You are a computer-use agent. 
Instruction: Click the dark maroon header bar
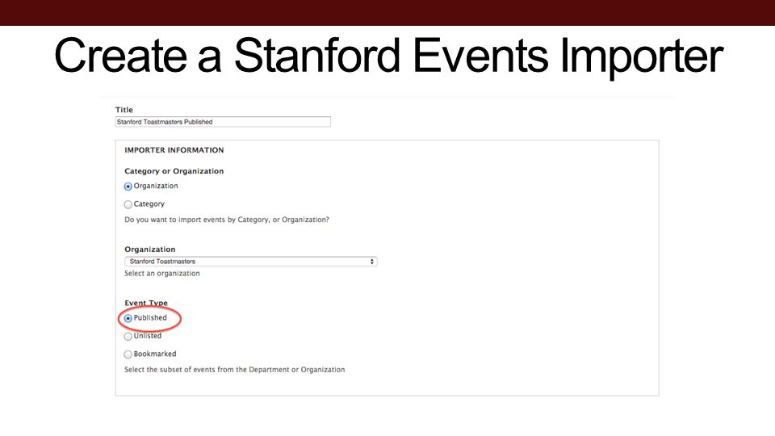387,12
